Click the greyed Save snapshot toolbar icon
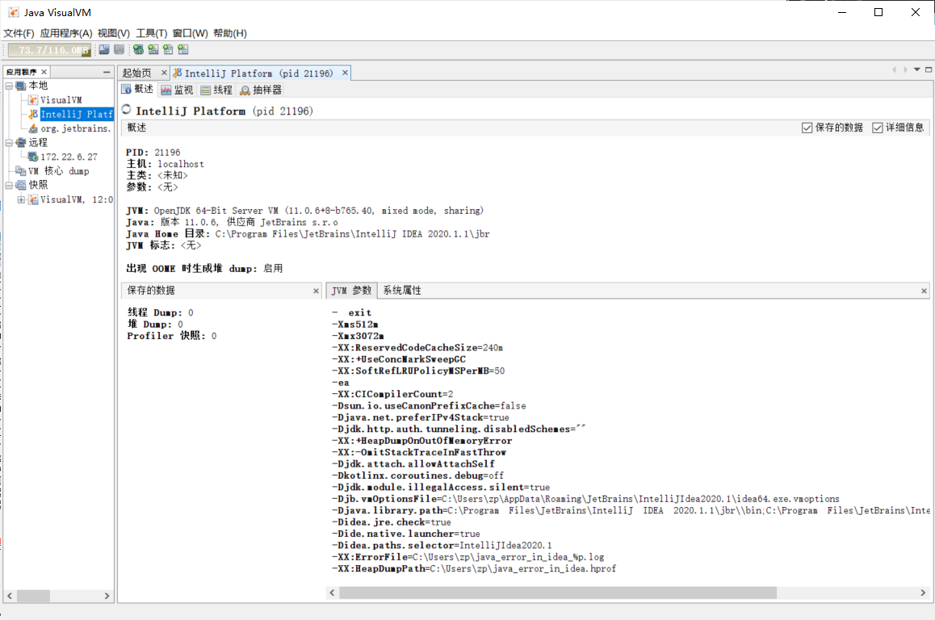 pos(119,49)
